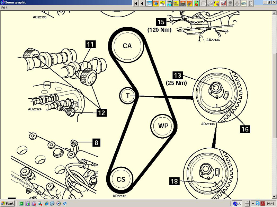
Task: Click the scroll up arrow of vertical scrollbar
Action: [x=274, y=12]
